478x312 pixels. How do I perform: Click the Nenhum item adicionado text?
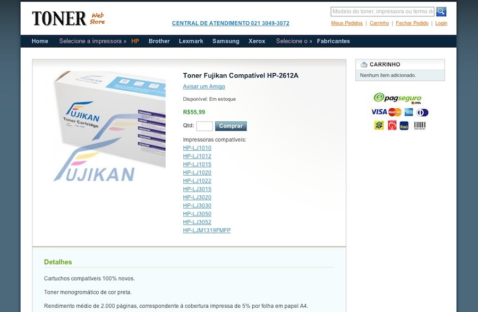pyautogui.click(x=388, y=75)
